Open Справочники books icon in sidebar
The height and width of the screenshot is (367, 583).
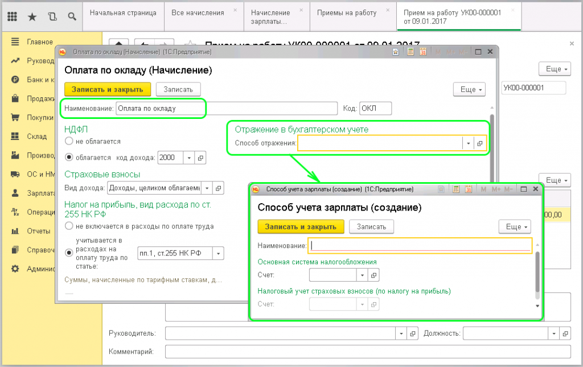(15, 250)
